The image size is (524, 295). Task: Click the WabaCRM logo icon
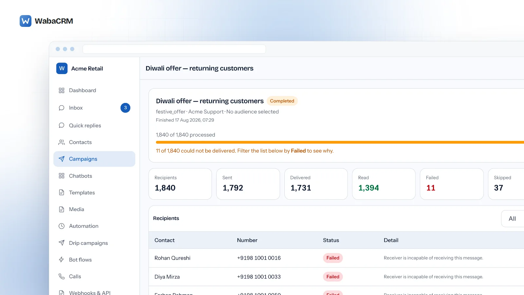pos(26,21)
